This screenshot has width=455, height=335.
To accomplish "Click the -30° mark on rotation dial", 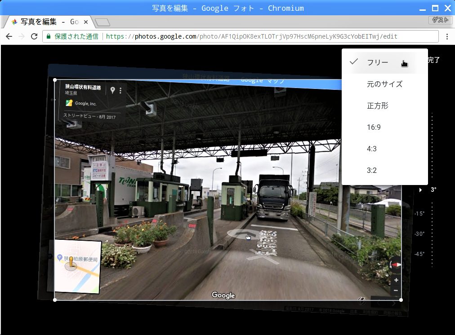I will coord(419,234).
